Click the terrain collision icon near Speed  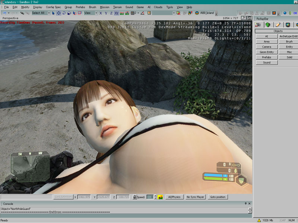coord(160,197)
